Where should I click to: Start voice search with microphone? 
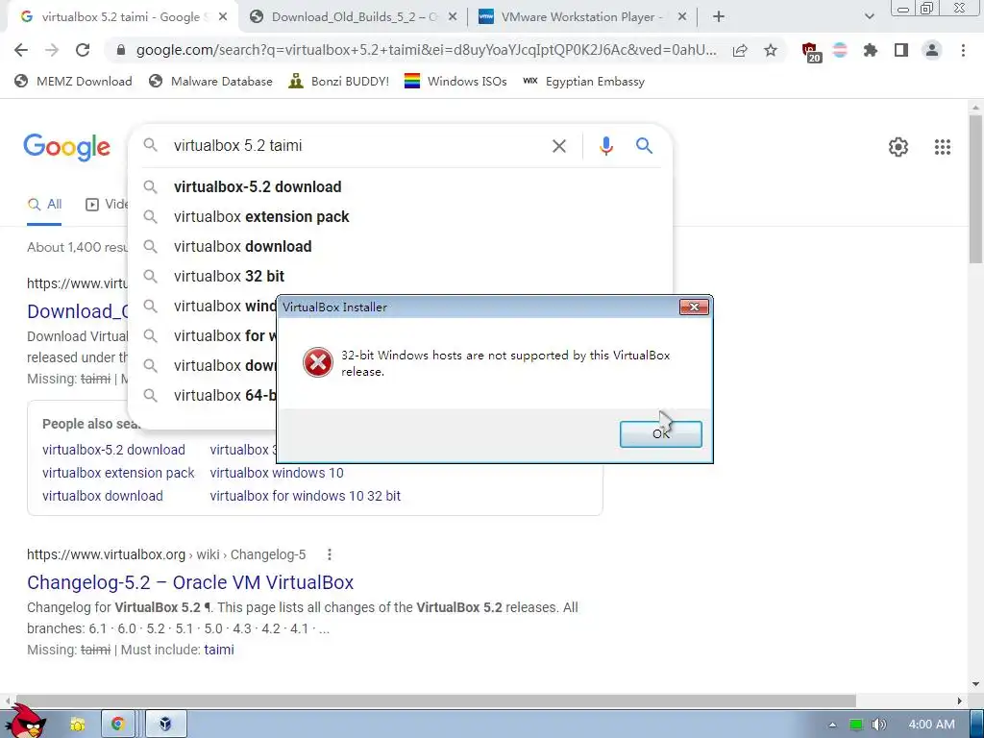click(605, 146)
